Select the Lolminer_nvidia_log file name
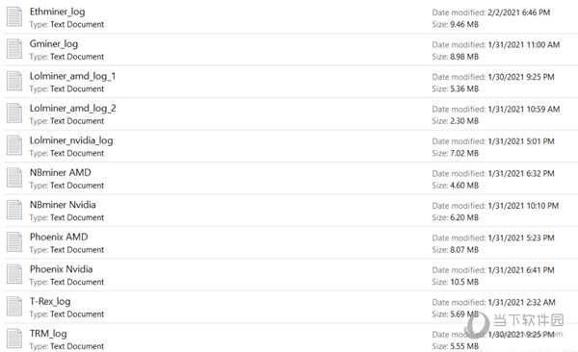The width and height of the screenshot is (578, 352). click(x=71, y=140)
